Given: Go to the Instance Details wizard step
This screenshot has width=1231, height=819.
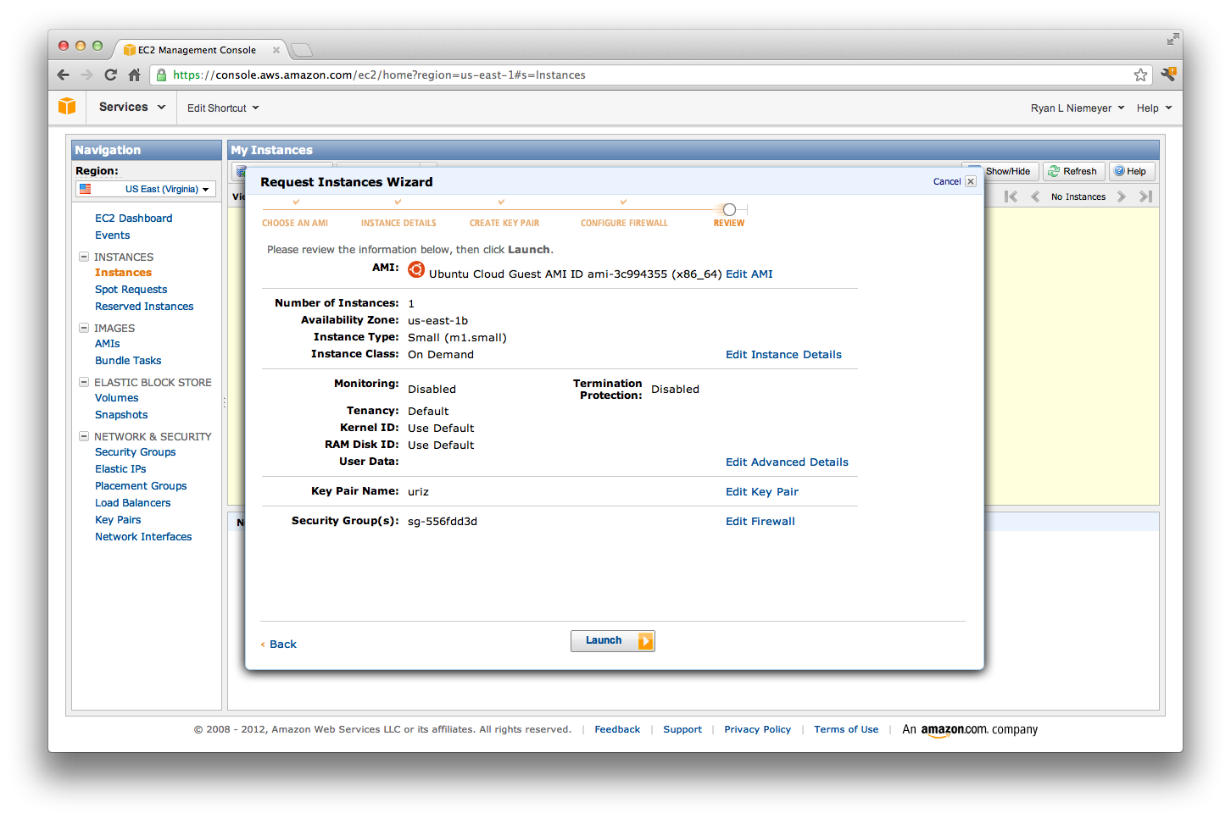Looking at the screenshot, I should 398,223.
